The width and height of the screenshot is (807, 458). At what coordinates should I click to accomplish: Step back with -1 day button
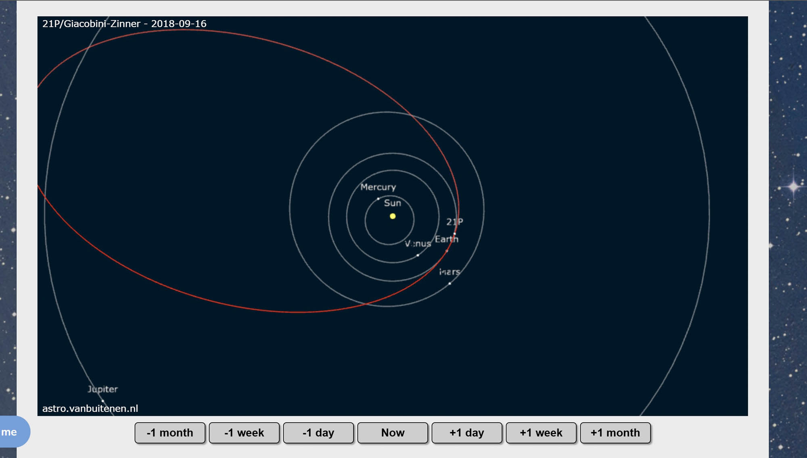click(x=318, y=433)
